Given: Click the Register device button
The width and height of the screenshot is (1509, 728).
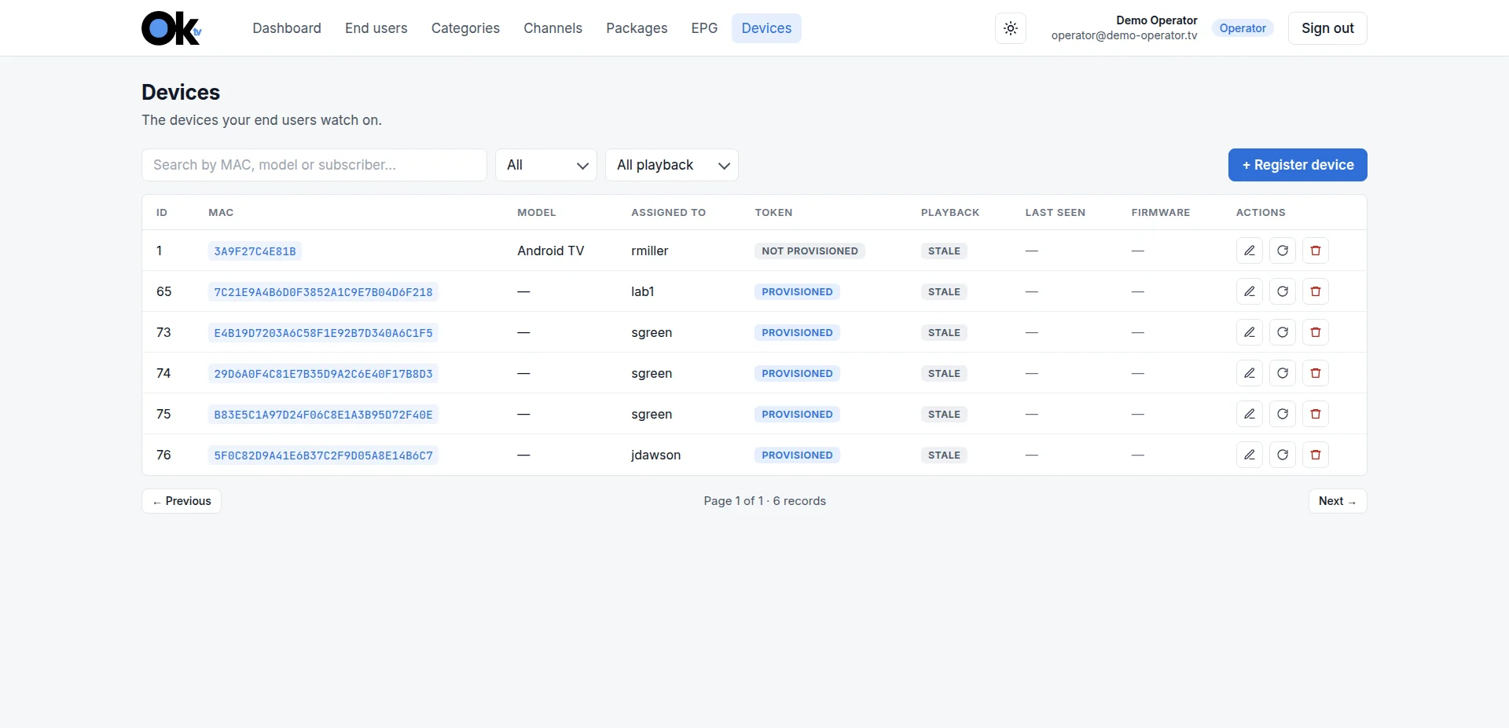Looking at the screenshot, I should pyautogui.click(x=1298, y=165).
